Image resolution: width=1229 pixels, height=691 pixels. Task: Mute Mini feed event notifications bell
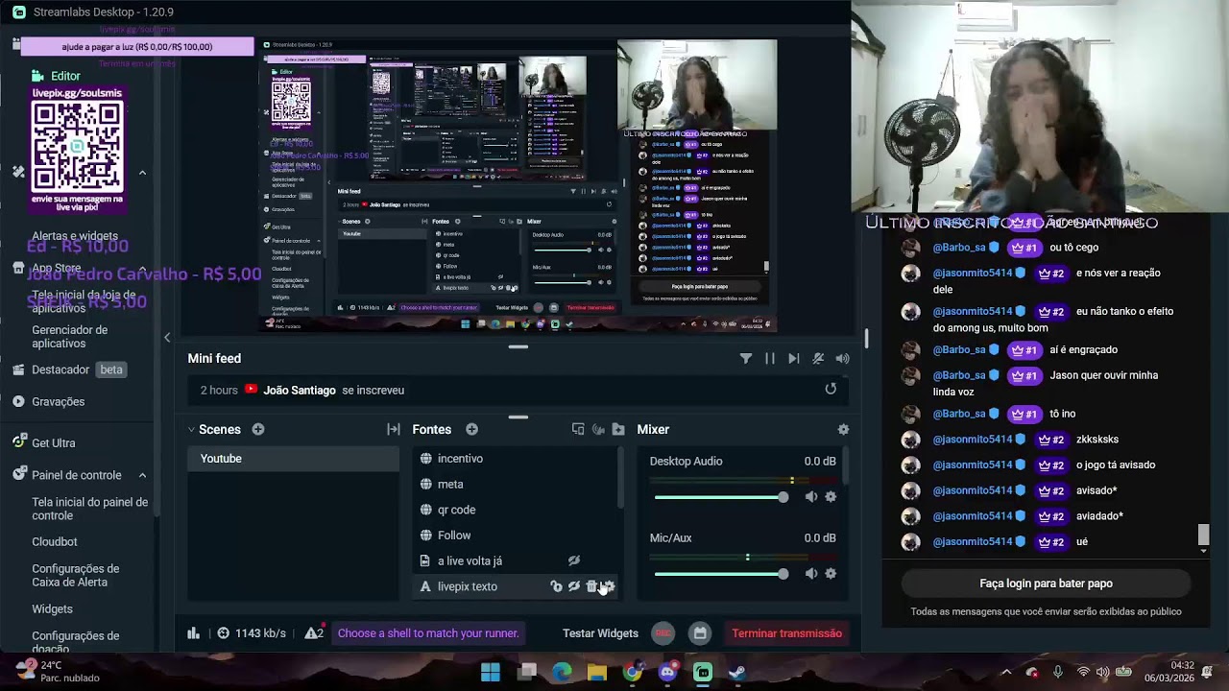(818, 359)
